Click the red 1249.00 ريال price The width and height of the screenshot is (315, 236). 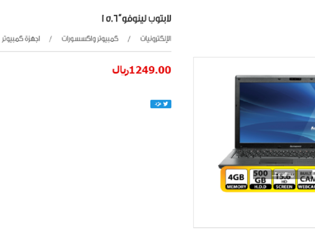coord(142,70)
